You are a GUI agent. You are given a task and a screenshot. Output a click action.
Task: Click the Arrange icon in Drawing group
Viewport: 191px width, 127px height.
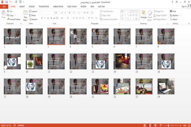pyautogui.click(x=144, y=13)
